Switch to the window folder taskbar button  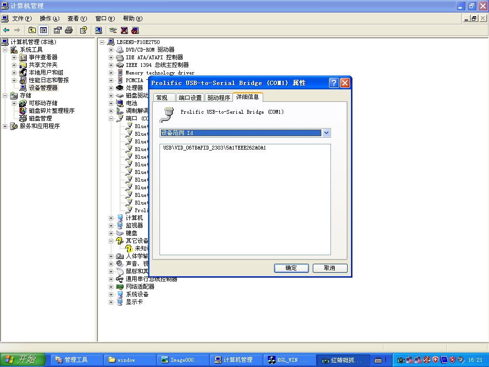pyautogui.click(x=129, y=360)
